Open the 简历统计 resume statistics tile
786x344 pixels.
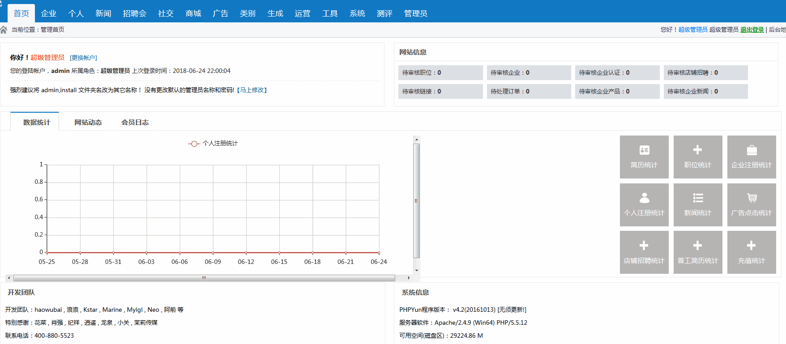pyautogui.click(x=644, y=157)
